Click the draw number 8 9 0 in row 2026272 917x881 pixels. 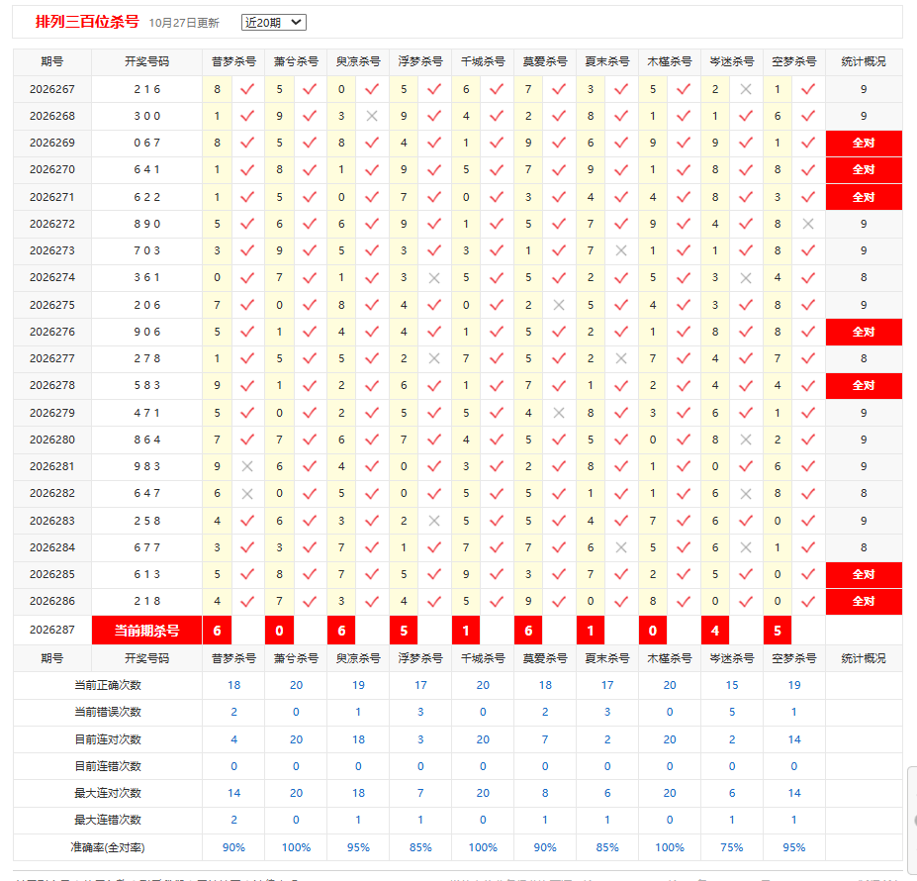pos(146,224)
